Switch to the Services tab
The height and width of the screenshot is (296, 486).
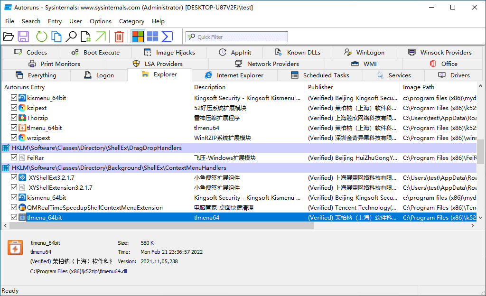(393, 75)
